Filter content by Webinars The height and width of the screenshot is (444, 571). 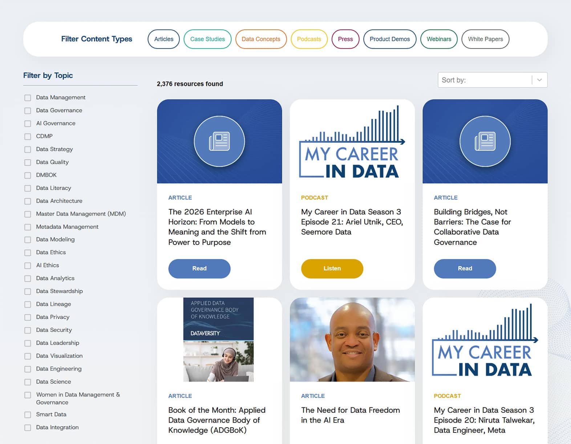point(438,39)
